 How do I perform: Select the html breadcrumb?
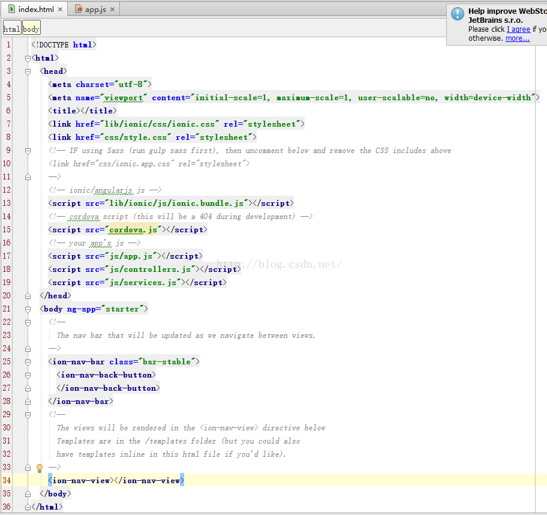[x=11, y=29]
